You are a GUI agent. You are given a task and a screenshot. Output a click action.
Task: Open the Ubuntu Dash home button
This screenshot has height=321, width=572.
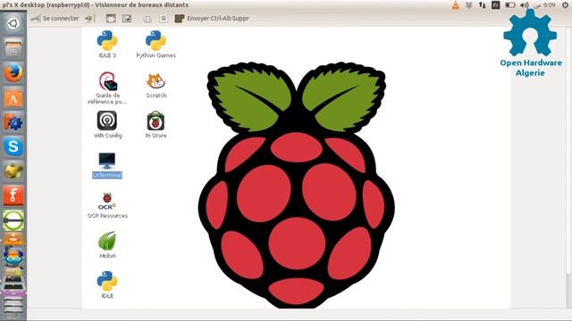pos(13,23)
